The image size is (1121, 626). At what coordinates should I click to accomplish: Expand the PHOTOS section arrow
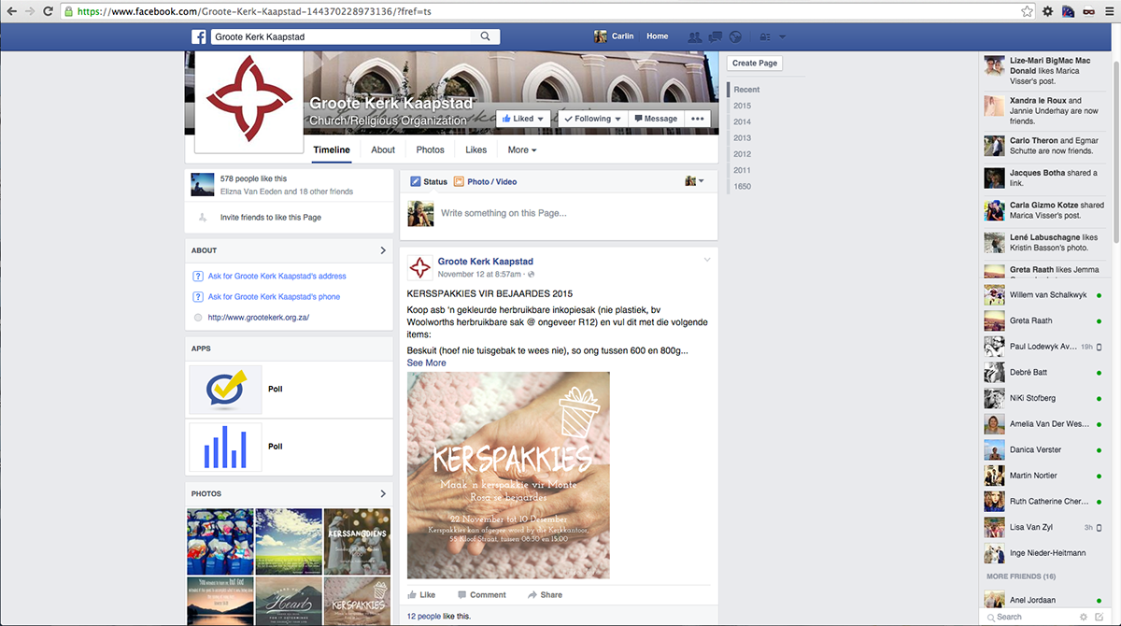tap(383, 493)
